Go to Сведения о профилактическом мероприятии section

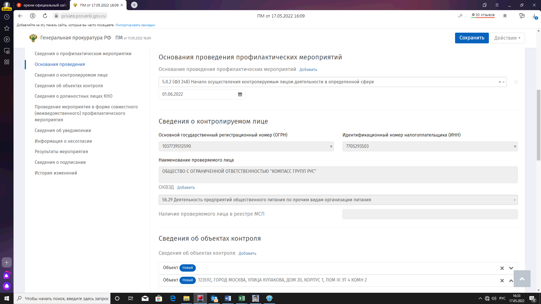[83, 54]
